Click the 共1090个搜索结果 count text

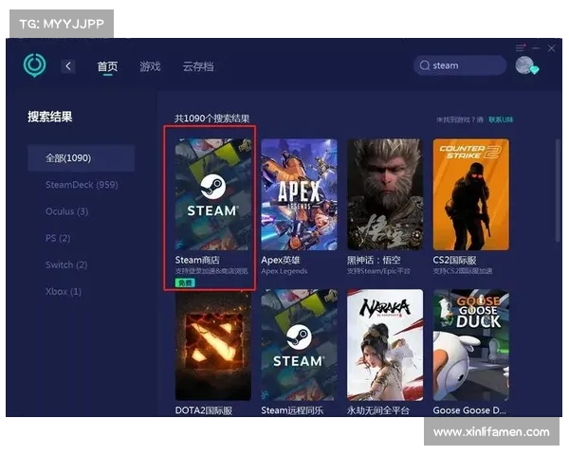[211, 118]
